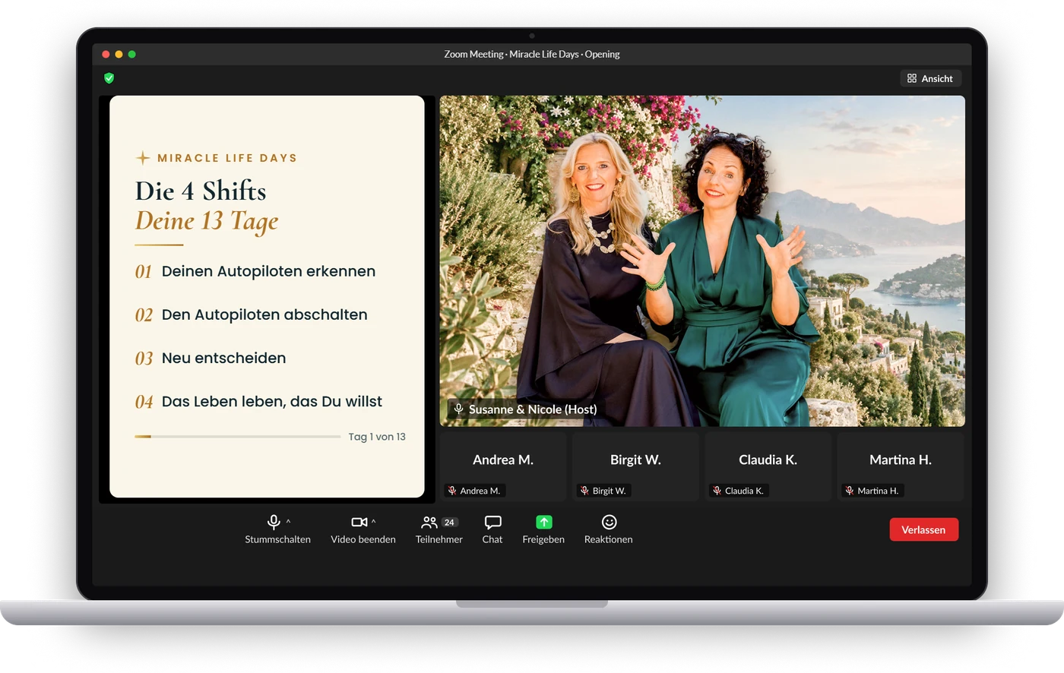Click muted mic icon on Claudia K. tile

pyautogui.click(x=717, y=491)
